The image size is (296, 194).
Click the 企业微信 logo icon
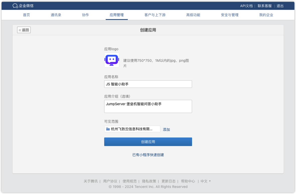[x=16, y=5]
